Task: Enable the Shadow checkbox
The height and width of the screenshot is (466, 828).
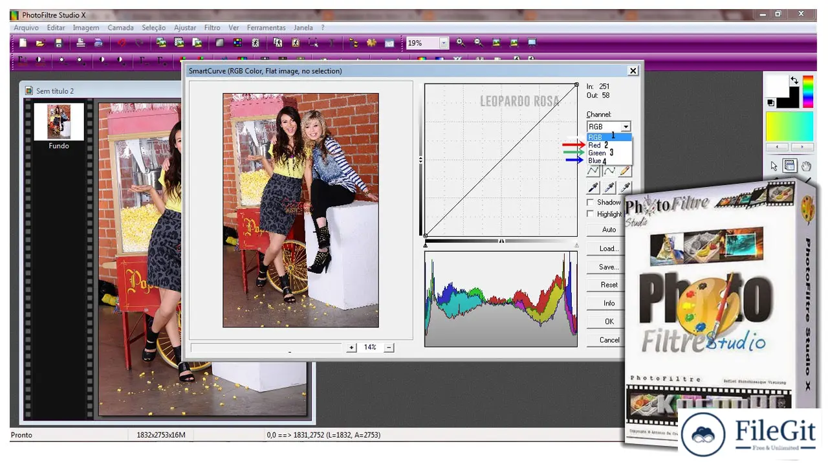Action: [x=590, y=203]
